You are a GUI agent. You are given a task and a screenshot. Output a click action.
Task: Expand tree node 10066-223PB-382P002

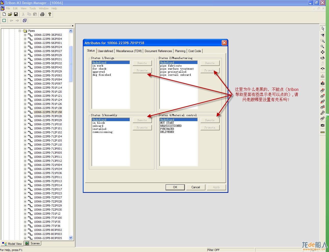point(25,35)
